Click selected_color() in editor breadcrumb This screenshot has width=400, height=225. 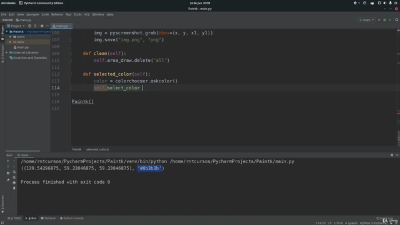pos(97,149)
